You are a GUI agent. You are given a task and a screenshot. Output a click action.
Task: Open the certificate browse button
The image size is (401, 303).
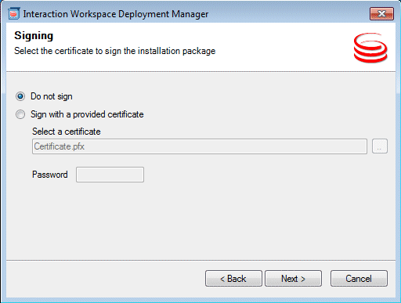(x=380, y=146)
